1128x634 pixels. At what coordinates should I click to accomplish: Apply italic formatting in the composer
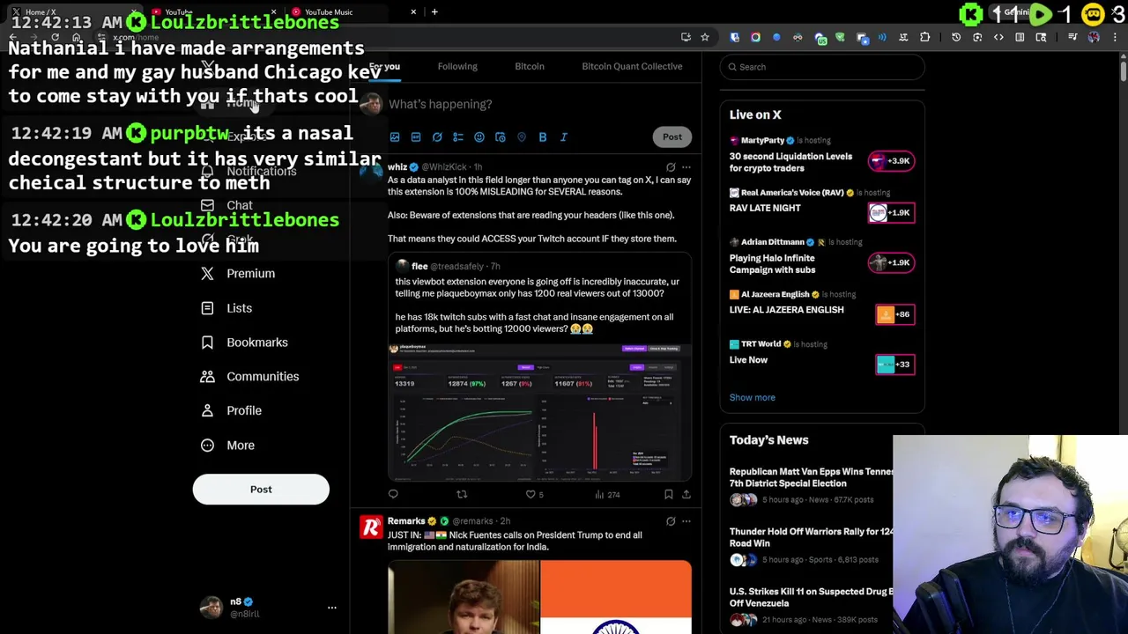pos(564,137)
